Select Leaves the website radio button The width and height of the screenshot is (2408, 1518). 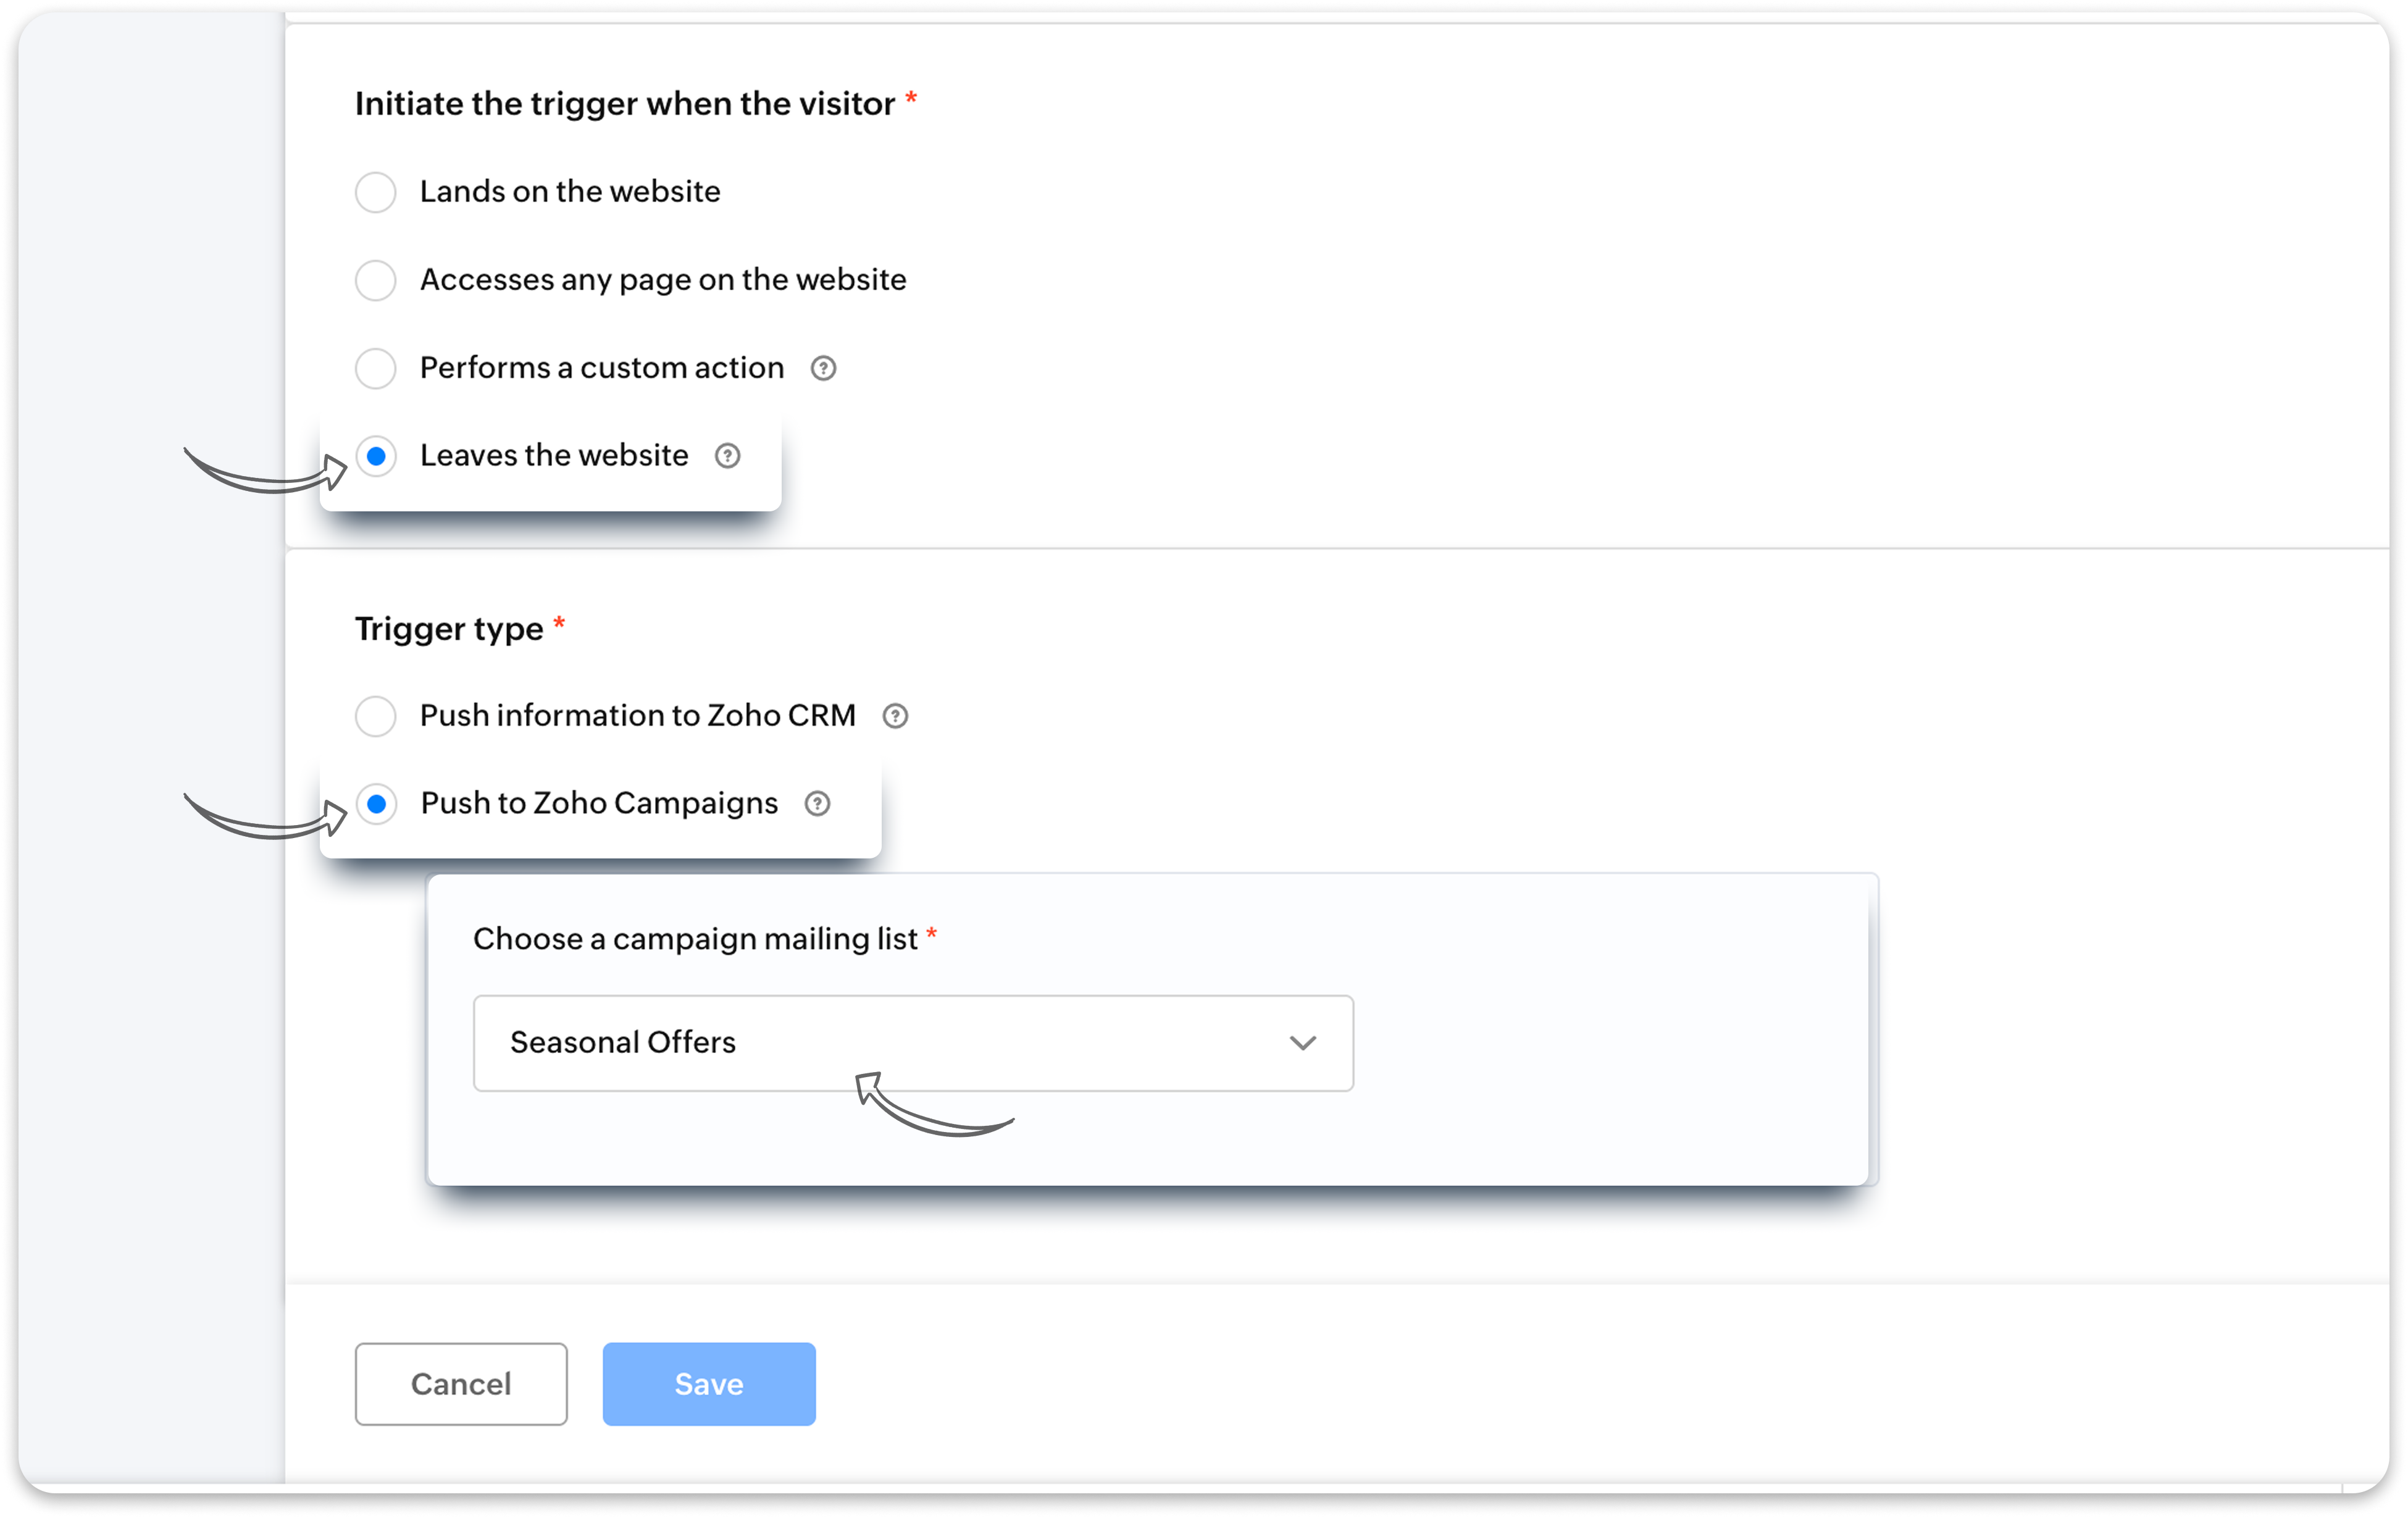[x=376, y=456]
